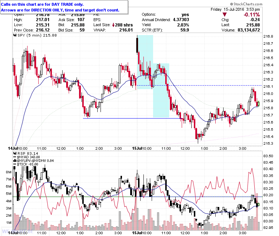Image resolution: width=279 pixels, height=236 pixels.
Task: Click the Ask Size value 107
Action: (81, 20)
